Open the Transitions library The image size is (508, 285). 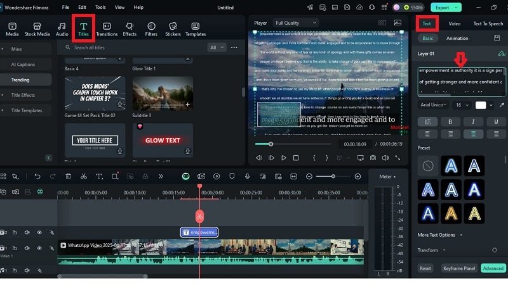click(x=107, y=29)
